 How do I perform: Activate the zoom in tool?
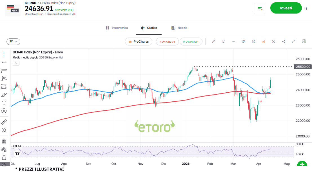click(x=4, y=130)
